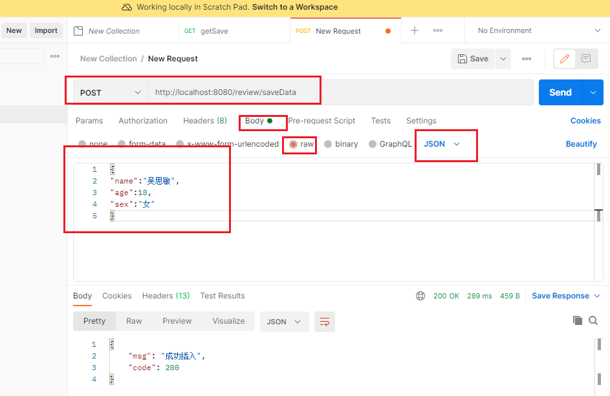610x396 pixels.
Task: Click the Save request button
Action: (473, 59)
